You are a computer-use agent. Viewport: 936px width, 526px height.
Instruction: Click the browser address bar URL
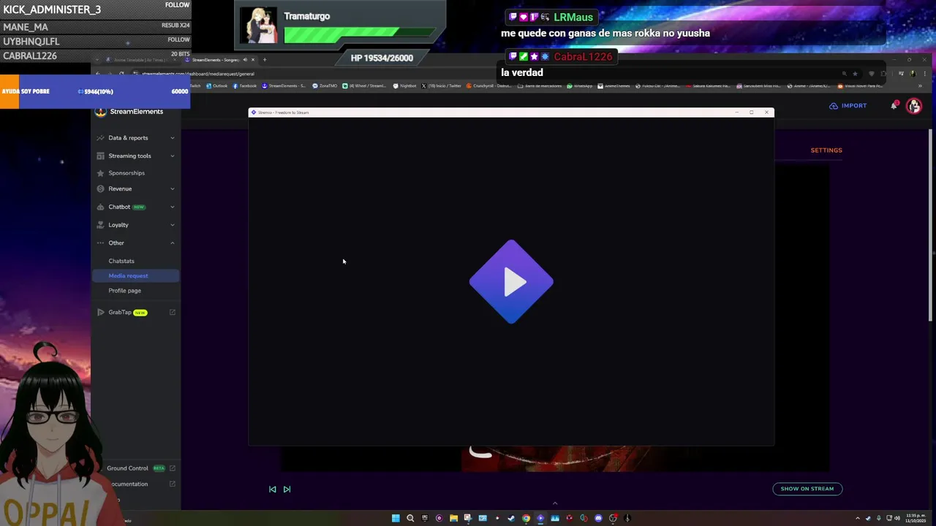point(198,74)
